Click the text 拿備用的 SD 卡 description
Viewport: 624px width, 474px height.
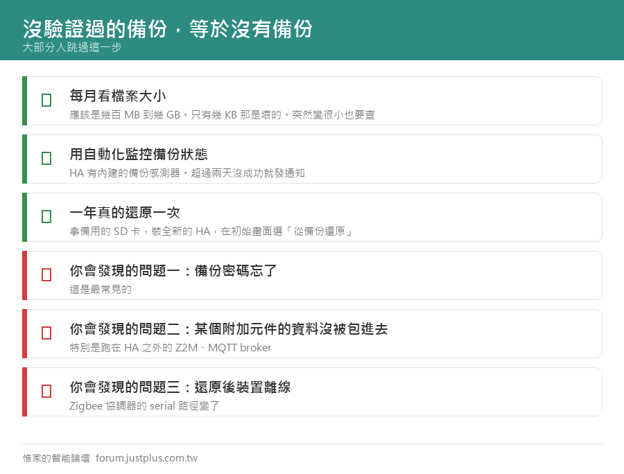[x=211, y=231]
